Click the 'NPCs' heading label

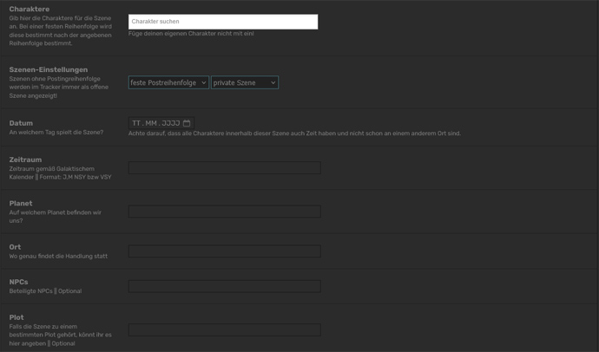(18, 282)
